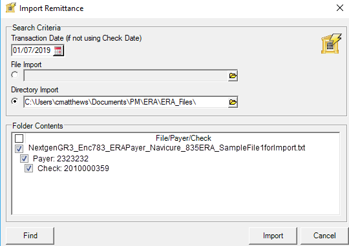Viewport: 349px width, 246px height.
Task: Select the NextgenGR3_Enc783 file row
Action: pyautogui.click(x=167, y=148)
